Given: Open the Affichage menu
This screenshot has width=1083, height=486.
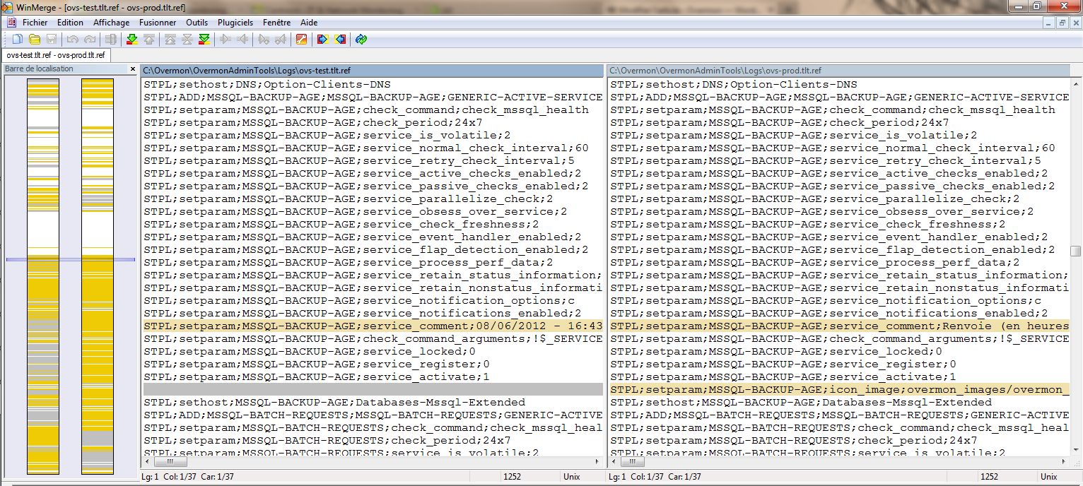Looking at the screenshot, I should point(112,23).
